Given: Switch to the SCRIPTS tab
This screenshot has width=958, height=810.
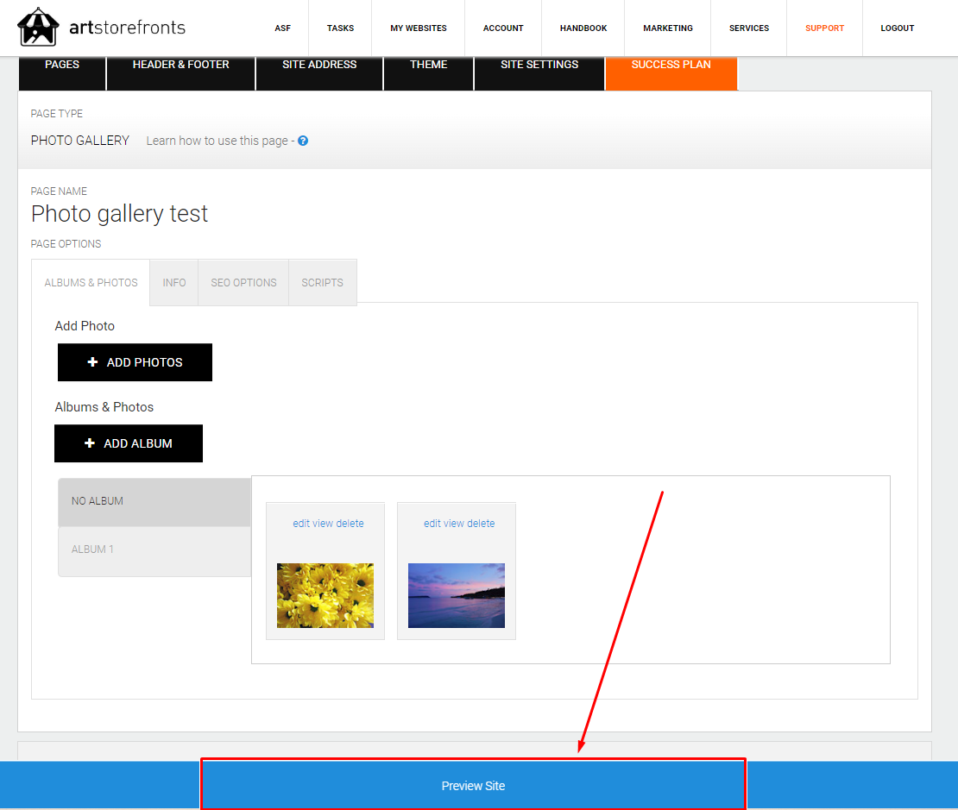Looking at the screenshot, I should coord(322,282).
